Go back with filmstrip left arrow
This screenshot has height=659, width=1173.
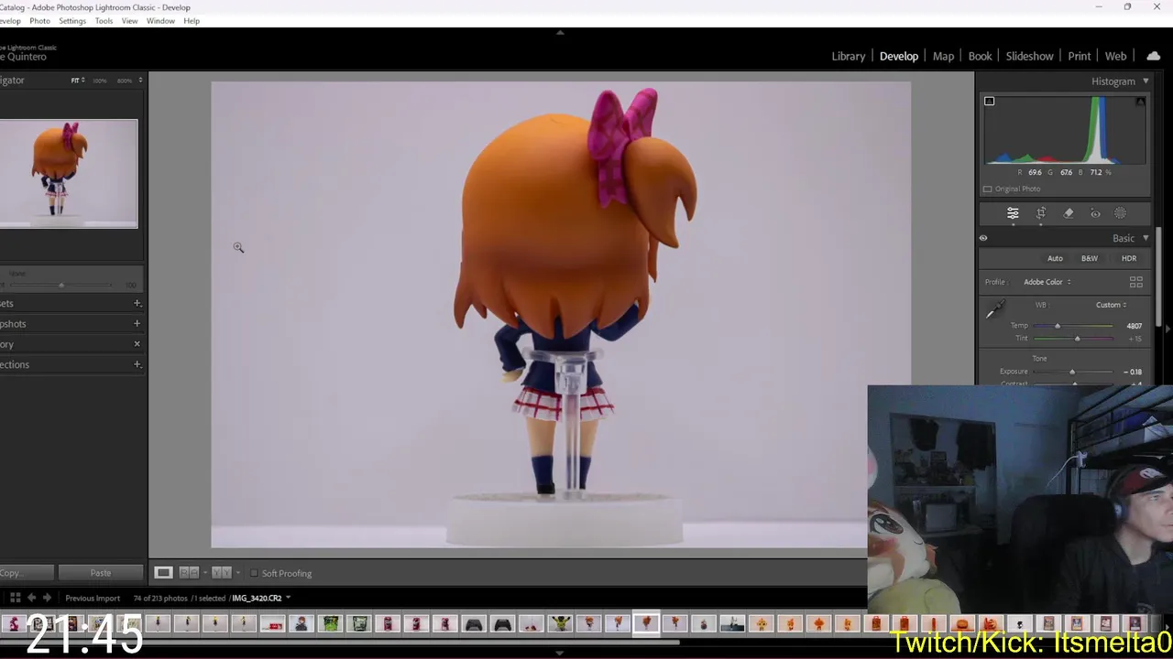32,598
